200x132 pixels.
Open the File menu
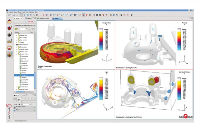[x=7, y=12]
